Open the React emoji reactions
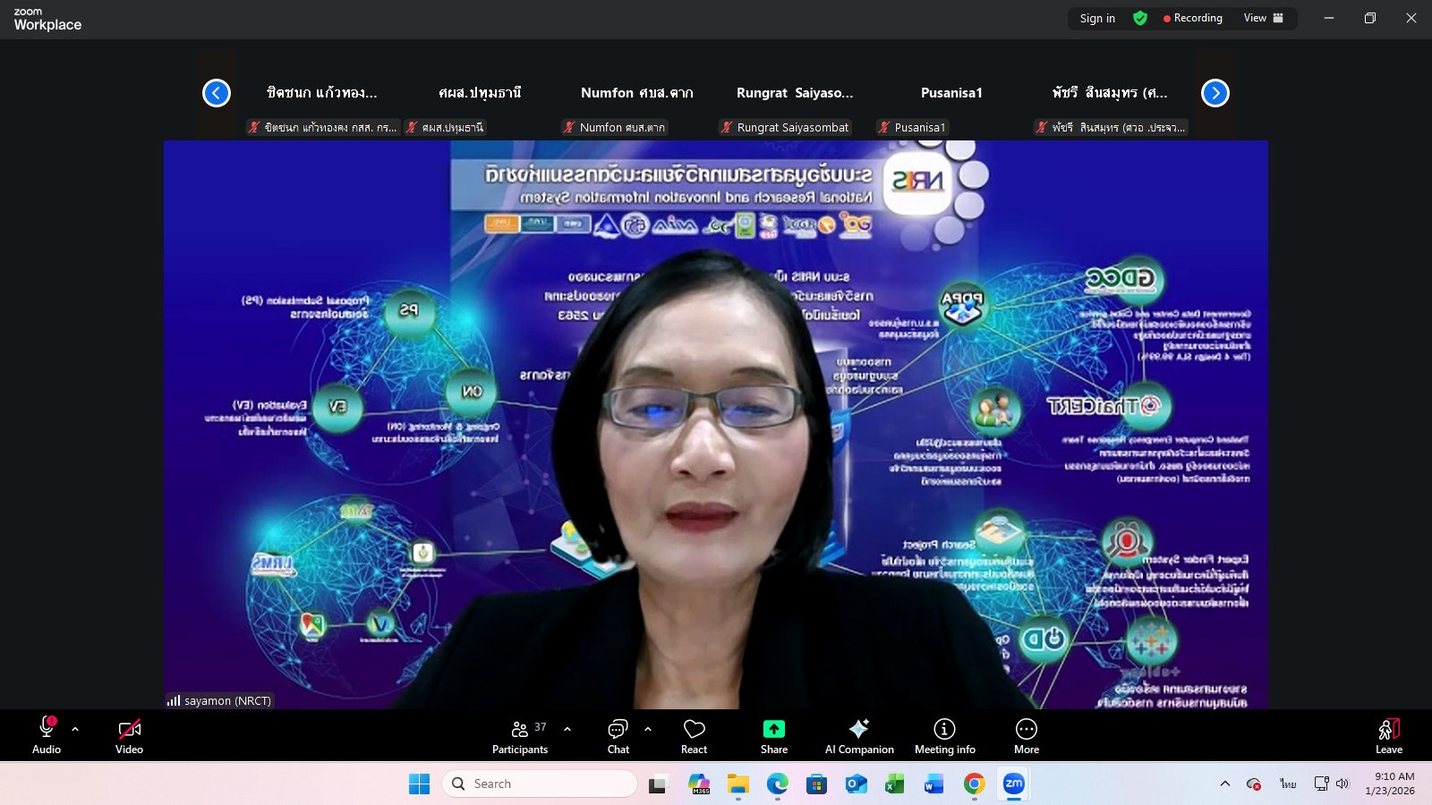The image size is (1432, 805). 694,735
